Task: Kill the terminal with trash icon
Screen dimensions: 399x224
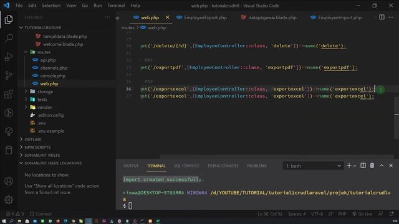Action: [x=372, y=166]
